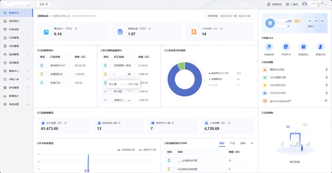The width and height of the screenshot is (332, 173).
Task: Click the info icon beside 有效开卡人数
Action: [x=173, y=123]
